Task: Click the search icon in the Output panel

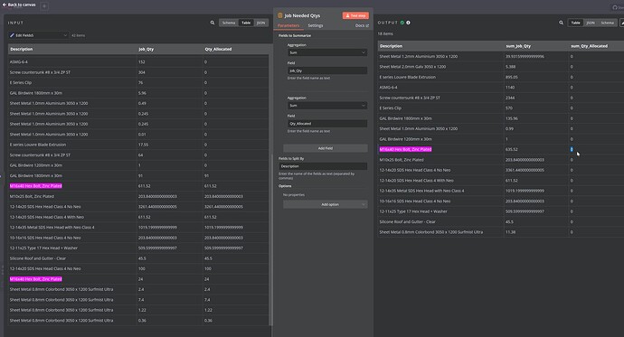Action: [561, 23]
